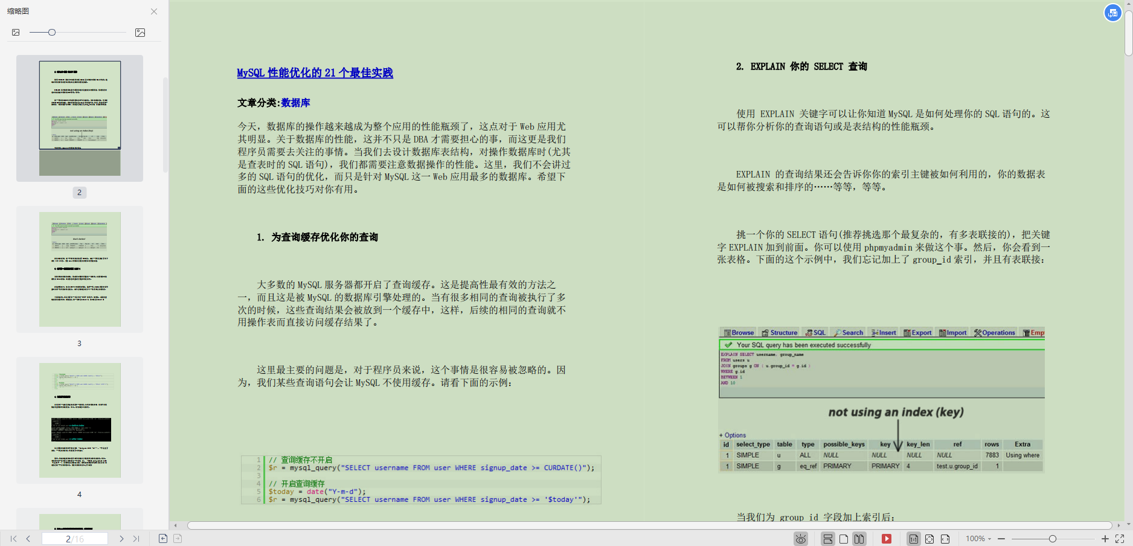The height and width of the screenshot is (546, 1133).
Task: Set zoom to actual size 1:1
Action: [913, 539]
